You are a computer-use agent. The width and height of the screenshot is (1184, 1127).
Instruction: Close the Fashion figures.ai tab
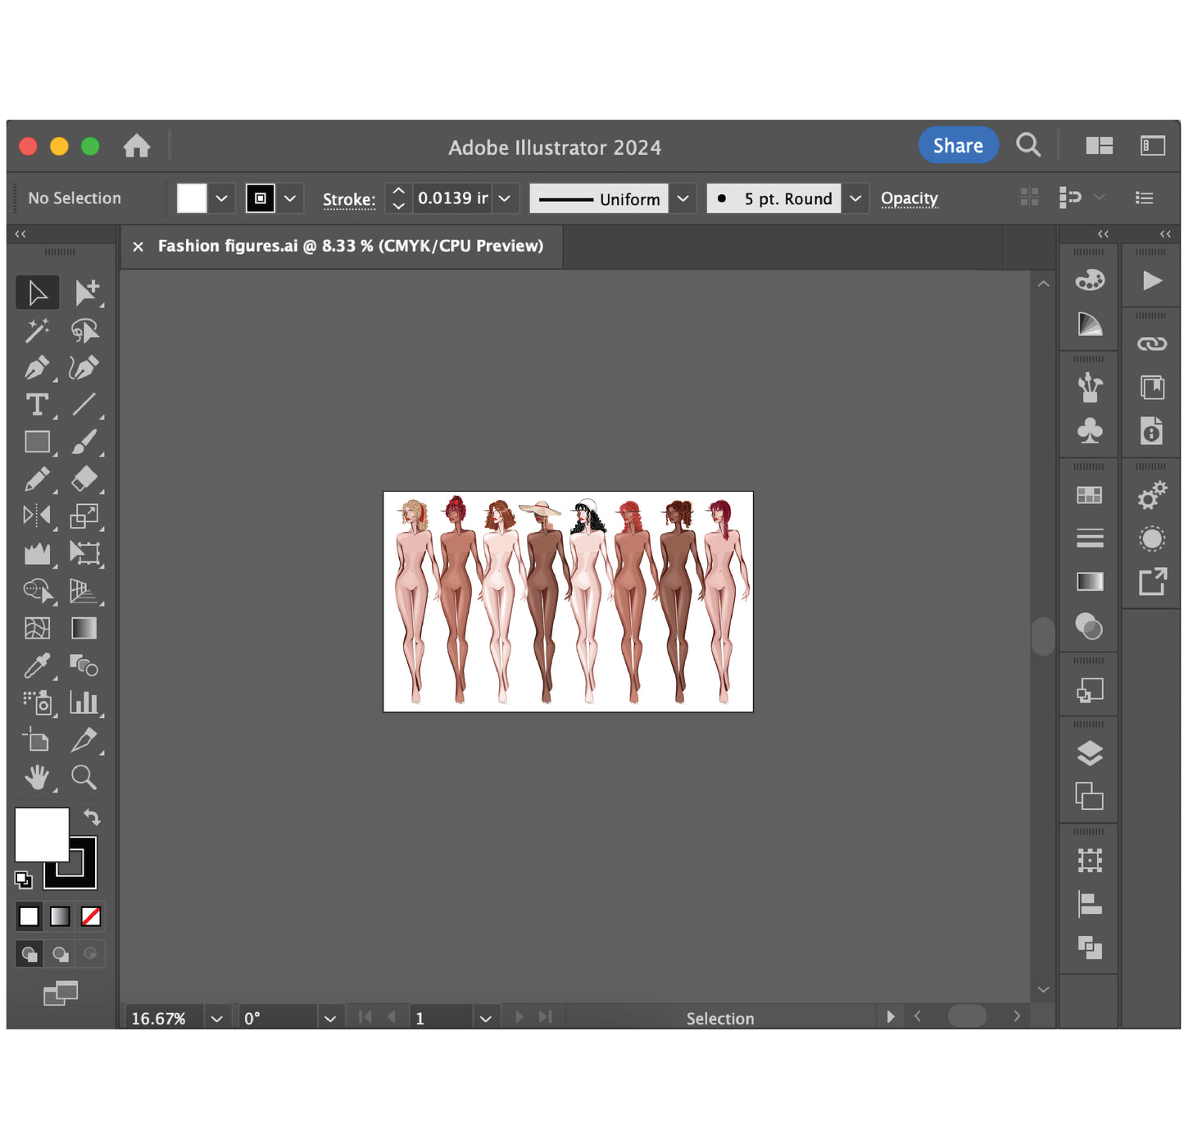[138, 247]
